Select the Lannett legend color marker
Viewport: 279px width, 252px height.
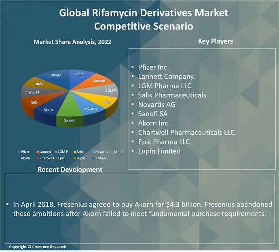click(x=38, y=152)
